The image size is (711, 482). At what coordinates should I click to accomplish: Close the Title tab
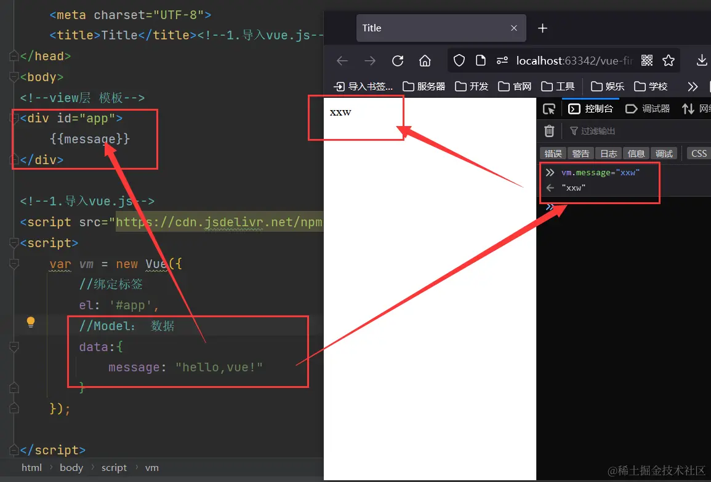coord(514,28)
